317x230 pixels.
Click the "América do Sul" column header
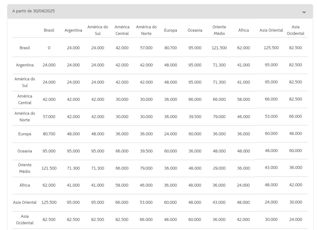click(x=98, y=30)
